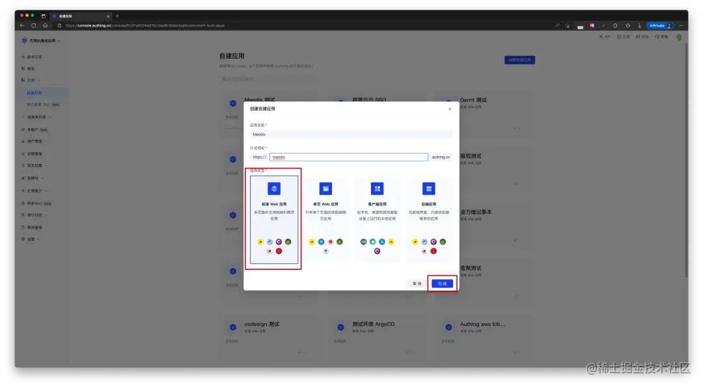The image size is (703, 387).
Task: Choose the 单页 Web 应用 type icon
Action: (325, 189)
